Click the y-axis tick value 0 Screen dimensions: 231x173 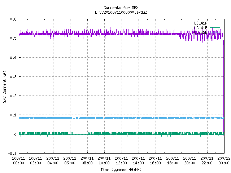(15, 134)
